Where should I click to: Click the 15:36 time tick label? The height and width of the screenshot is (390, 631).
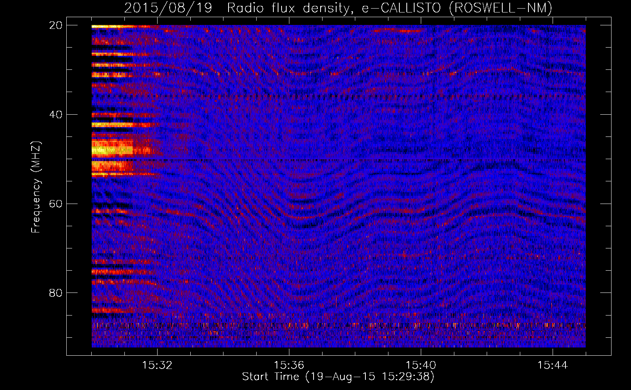click(x=289, y=365)
